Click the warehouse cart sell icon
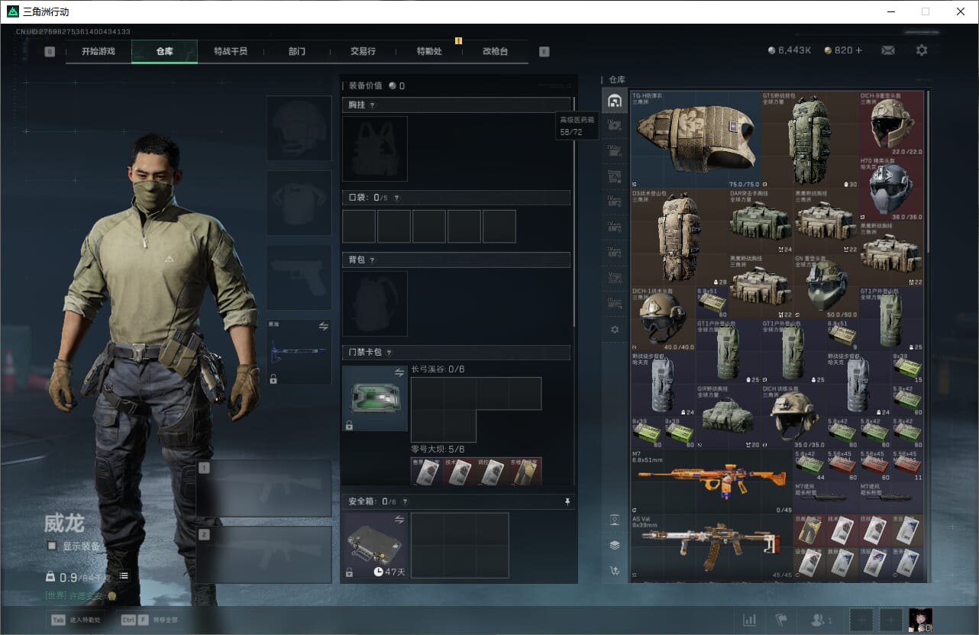This screenshot has width=979, height=635. click(x=614, y=570)
